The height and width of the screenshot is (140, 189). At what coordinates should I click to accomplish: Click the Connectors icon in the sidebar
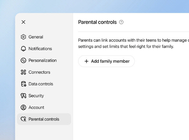pos(23,72)
